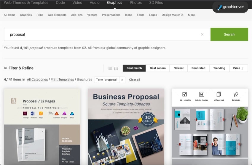
Task: Open the Add-ons category
Action: (x=77, y=15)
